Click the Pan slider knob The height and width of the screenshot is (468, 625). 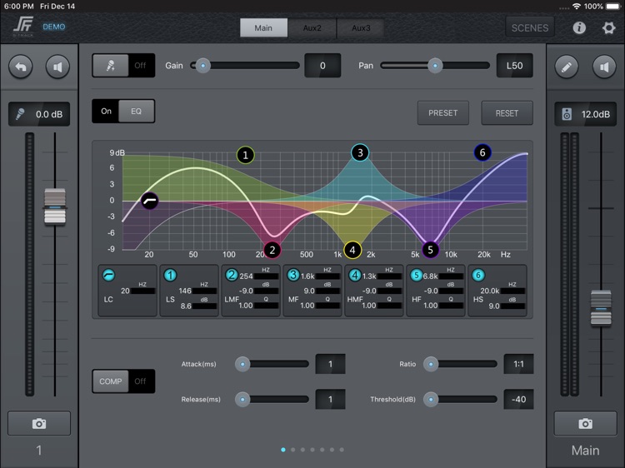tap(435, 65)
